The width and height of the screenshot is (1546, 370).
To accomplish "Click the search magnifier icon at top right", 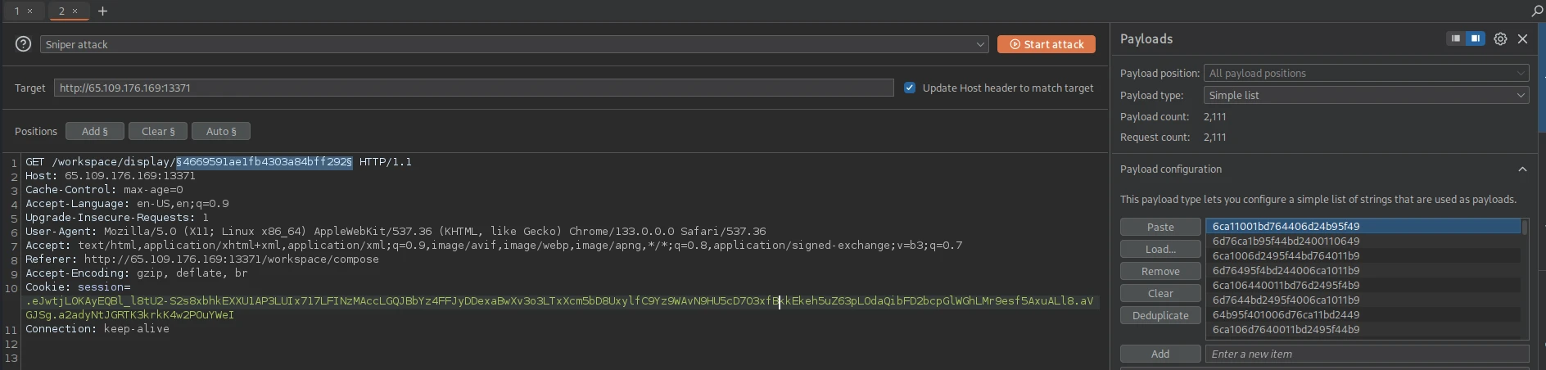I will (1537, 11).
